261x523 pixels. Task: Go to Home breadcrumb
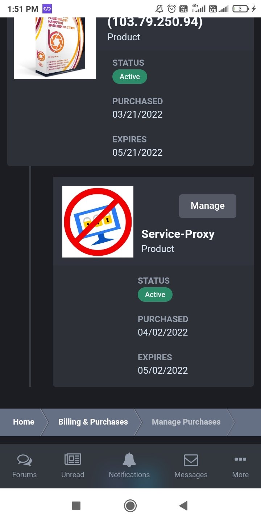[x=24, y=422]
